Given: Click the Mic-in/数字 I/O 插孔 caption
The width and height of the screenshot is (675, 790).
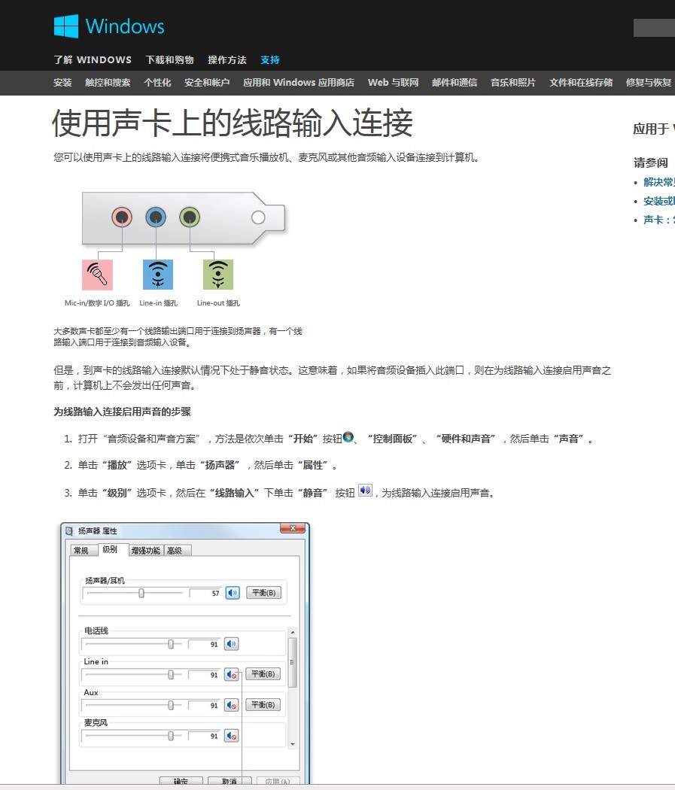Looking at the screenshot, I should (x=97, y=302).
